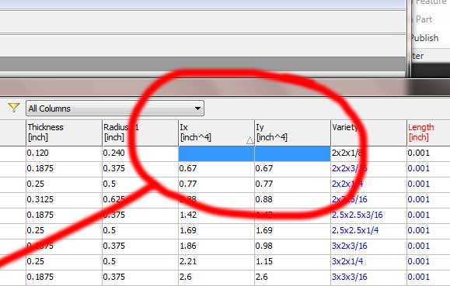The image size is (450, 286).
Task: Click the Ix [inch^4] column header
Action: [216, 133]
